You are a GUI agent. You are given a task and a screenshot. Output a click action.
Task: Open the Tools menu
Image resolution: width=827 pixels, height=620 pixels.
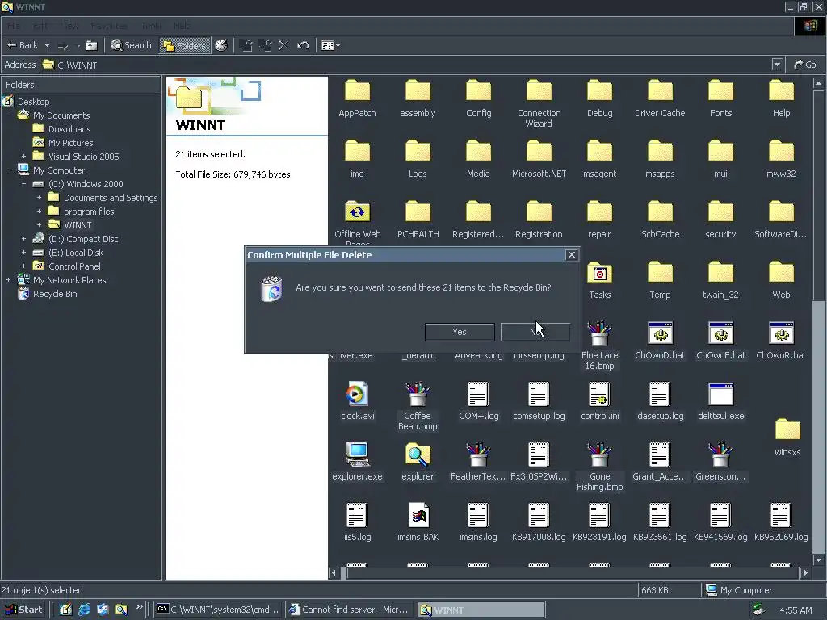pos(151,26)
